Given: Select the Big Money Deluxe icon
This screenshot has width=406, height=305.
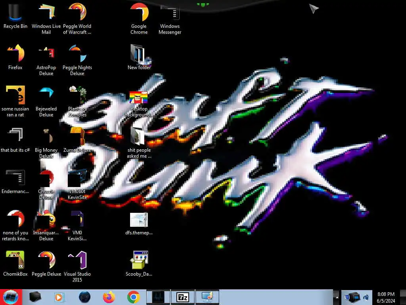Looking at the screenshot, I should pos(46,143).
